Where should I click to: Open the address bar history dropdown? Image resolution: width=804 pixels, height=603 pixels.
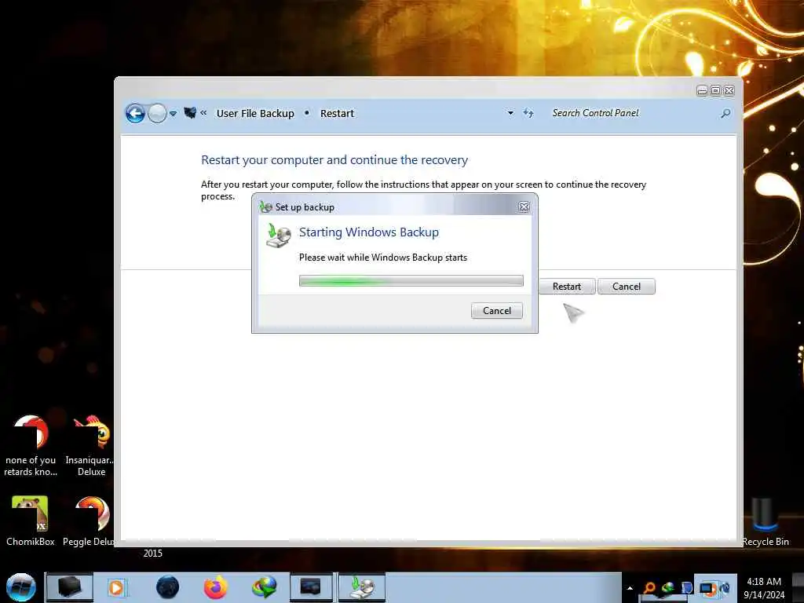point(510,113)
